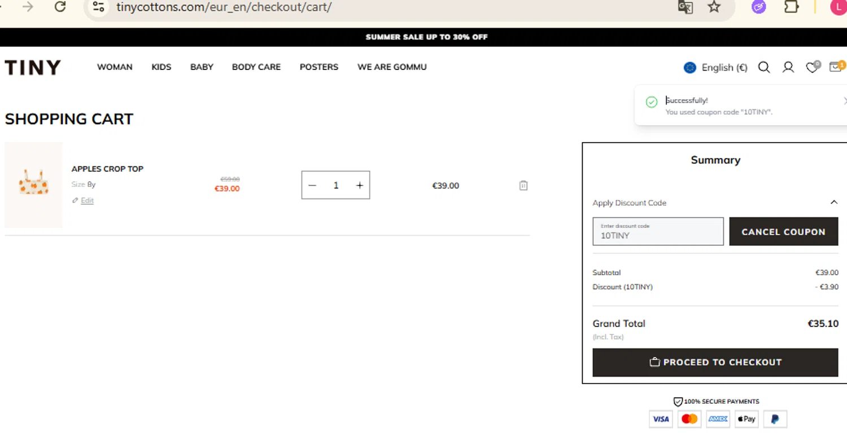Screen dimensions: 847x441
Task: Open the Apples Crop Top product title
Action: (107, 169)
